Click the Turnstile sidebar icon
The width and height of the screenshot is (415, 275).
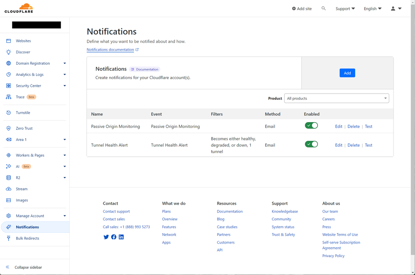coord(8,113)
